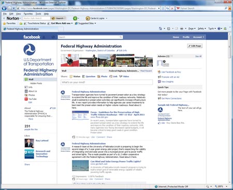
Task: Open the zoom level 100% dropdown
Action: pos(227,186)
